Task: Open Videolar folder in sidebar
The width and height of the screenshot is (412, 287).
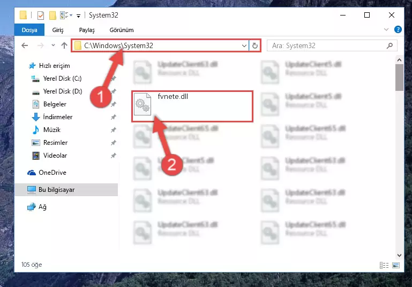Action: (55, 156)
